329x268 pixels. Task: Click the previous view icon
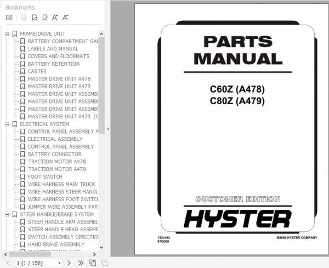point(92,263)
